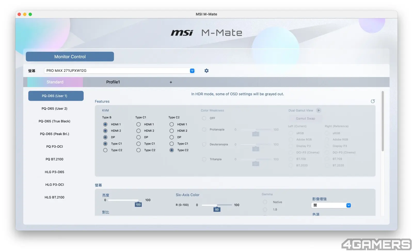
Task: Add a new profile with plus icon
Action: 171,82
